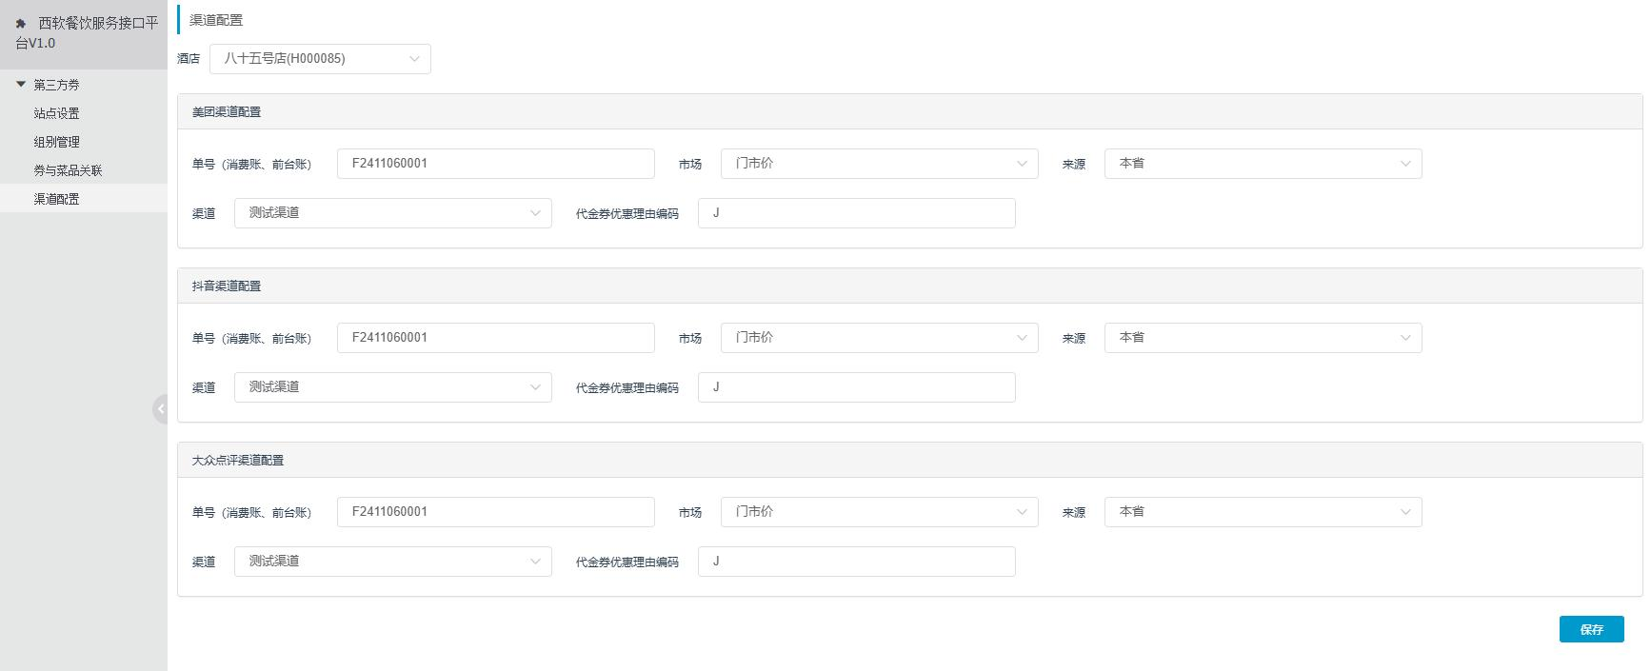
Task: Click the 单号 field in 大众点评渠道配置
Action: 496,512
